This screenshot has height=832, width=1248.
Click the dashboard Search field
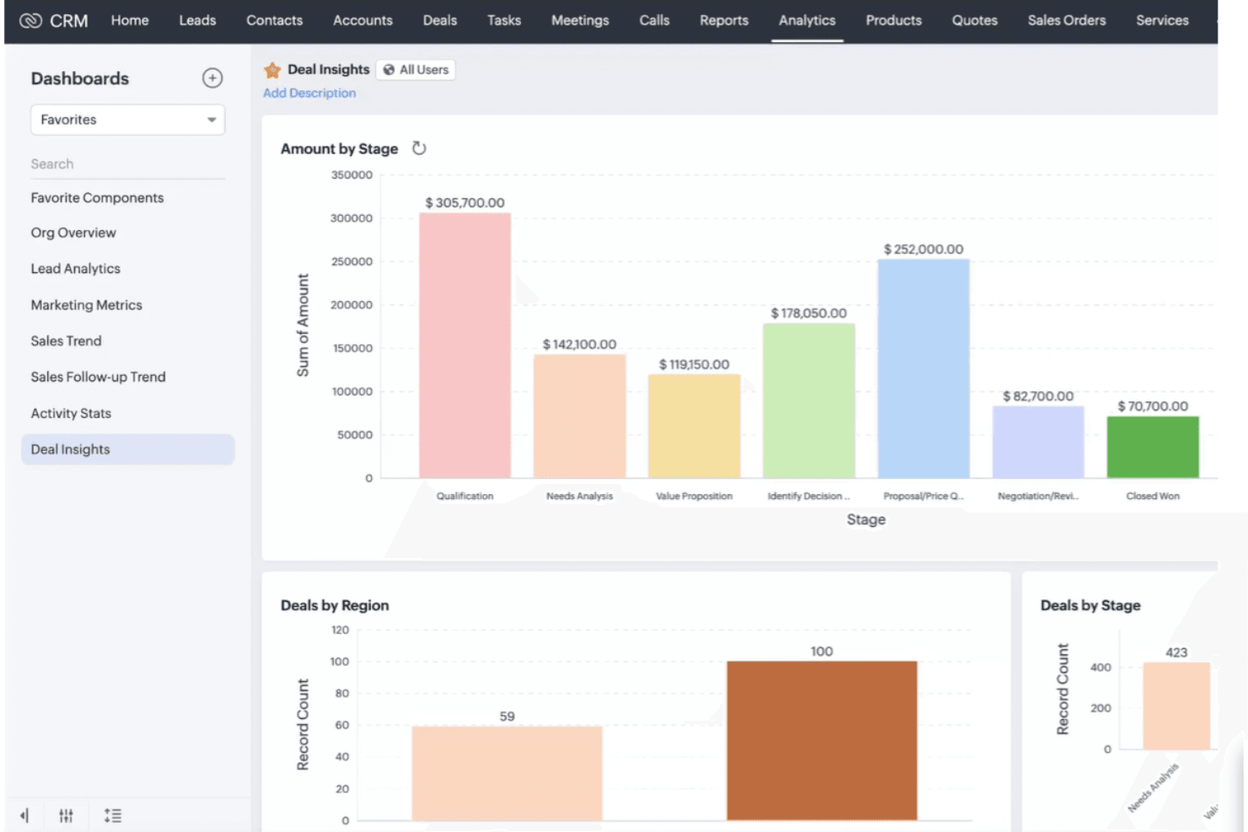128,164
